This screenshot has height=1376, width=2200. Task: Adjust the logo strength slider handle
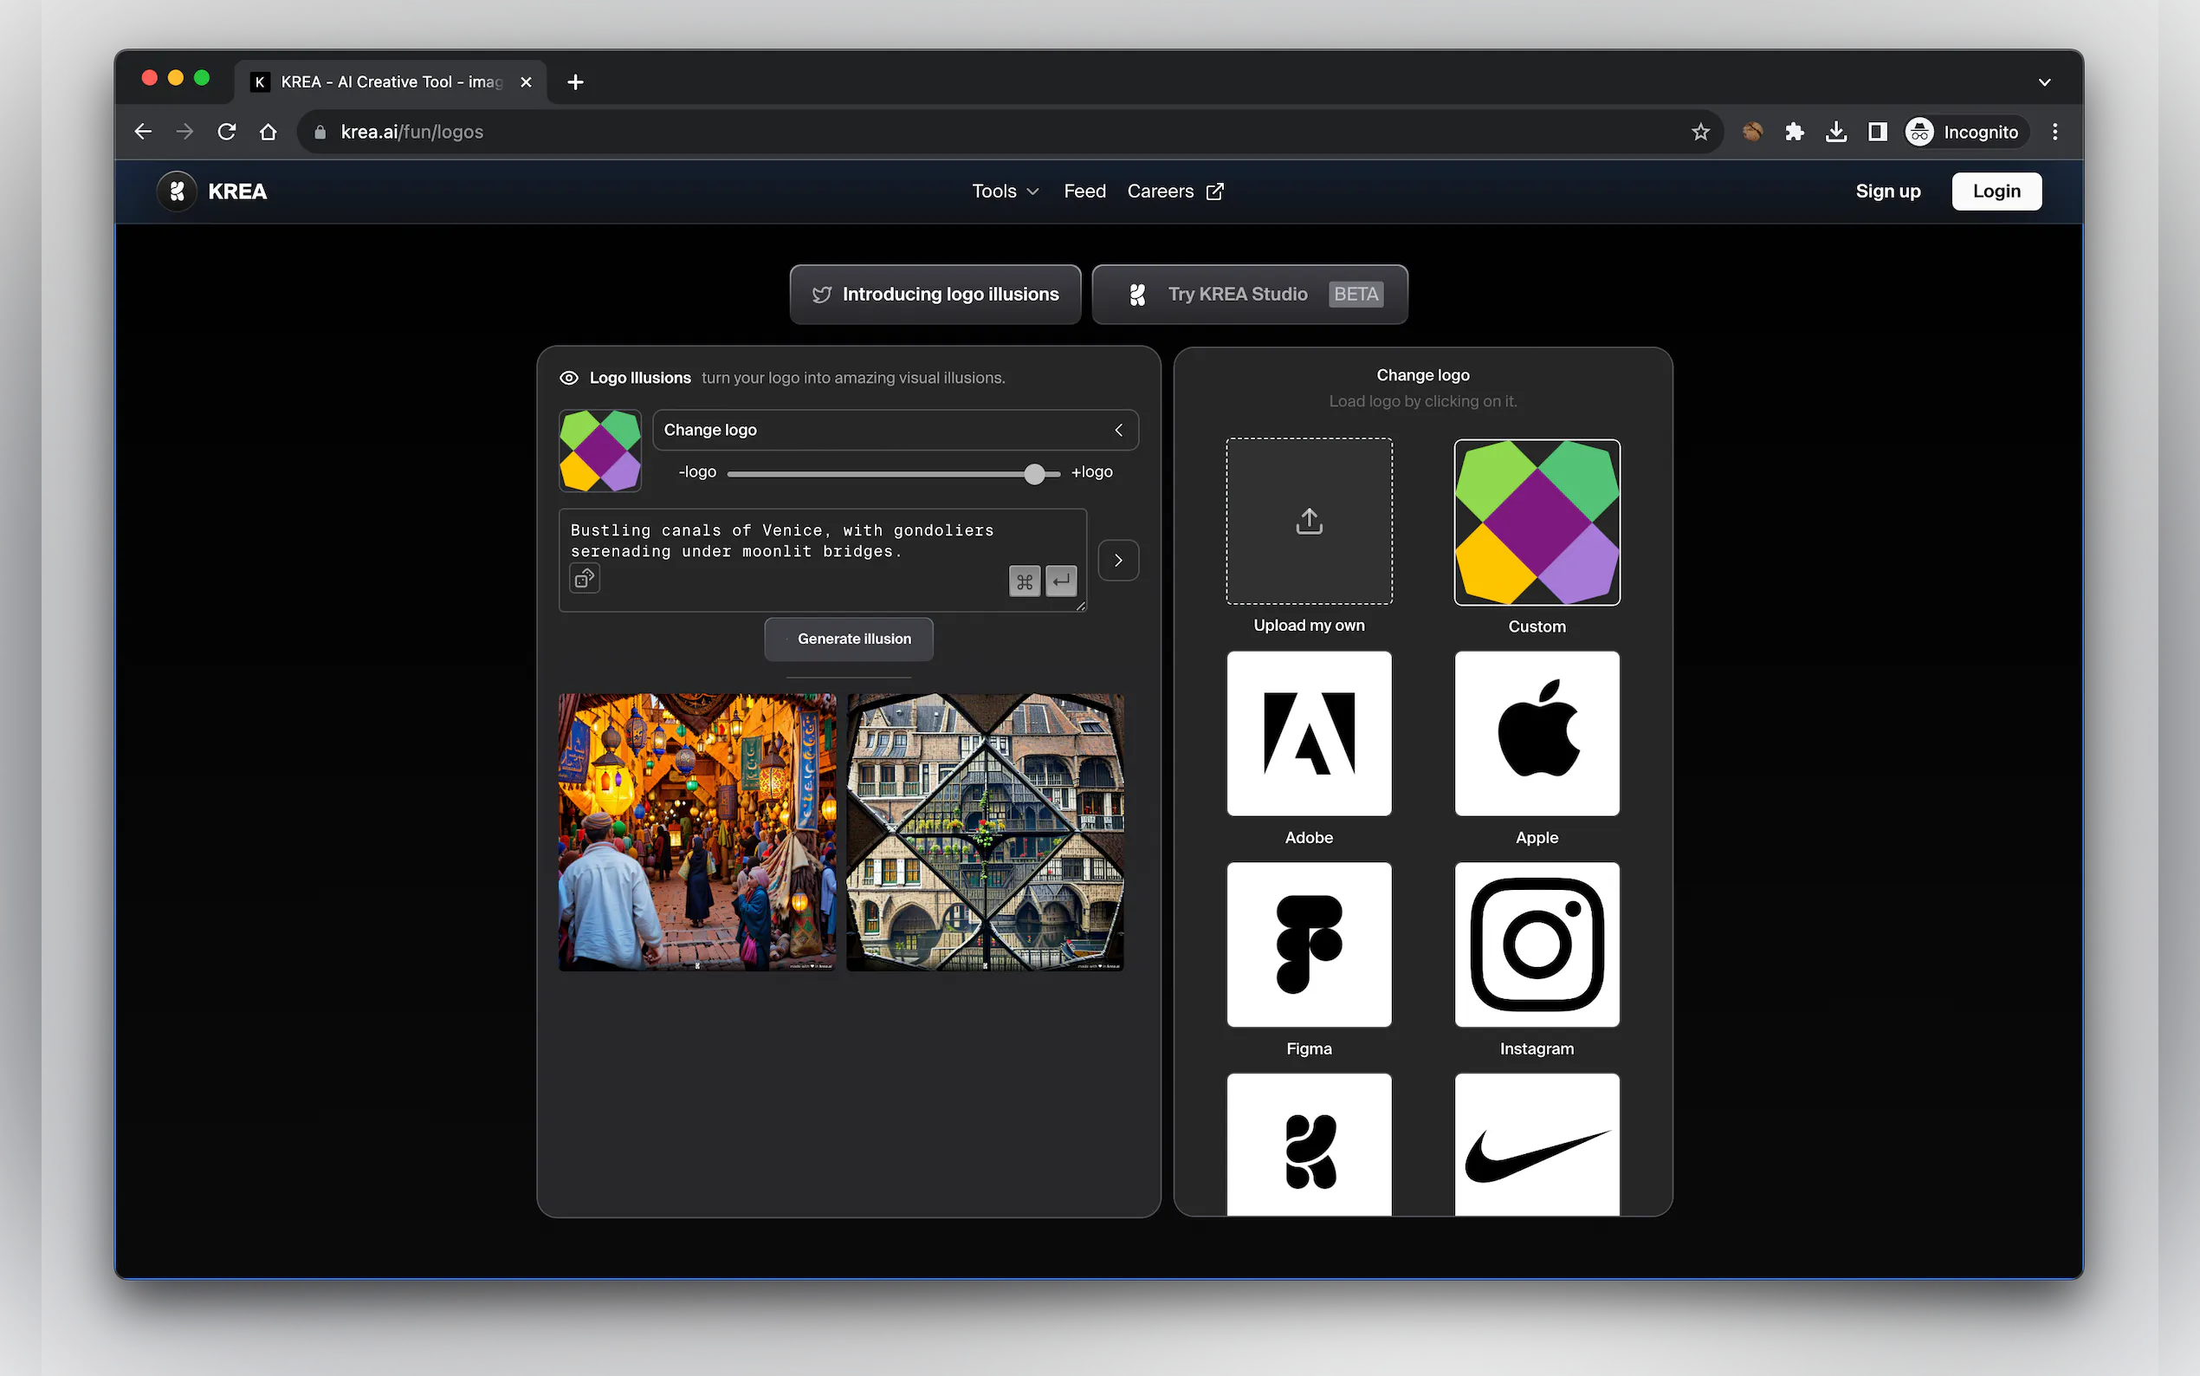[x=1033, y=473]
